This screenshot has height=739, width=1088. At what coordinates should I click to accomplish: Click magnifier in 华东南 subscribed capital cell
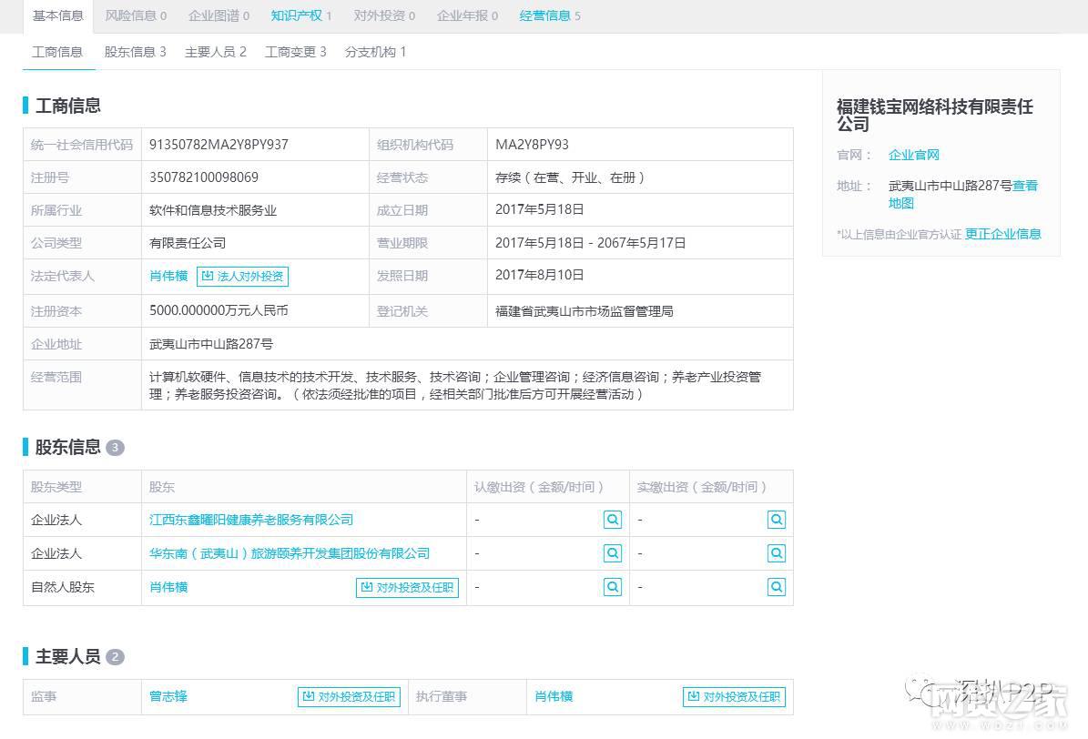pos(613,553)
